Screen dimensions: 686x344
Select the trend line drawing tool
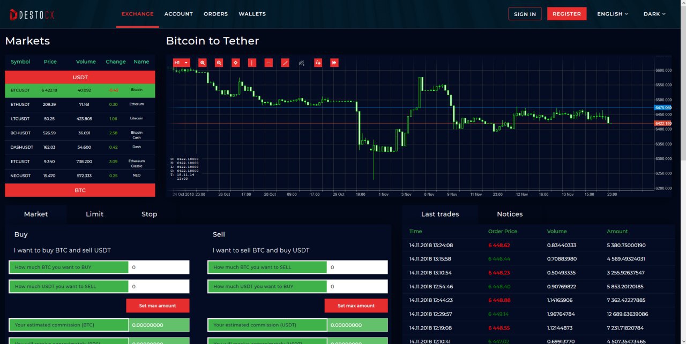(x=285, y=63)
